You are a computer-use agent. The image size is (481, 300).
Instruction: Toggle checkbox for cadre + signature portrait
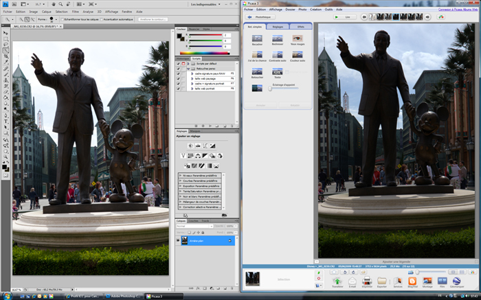coord(178,84)
